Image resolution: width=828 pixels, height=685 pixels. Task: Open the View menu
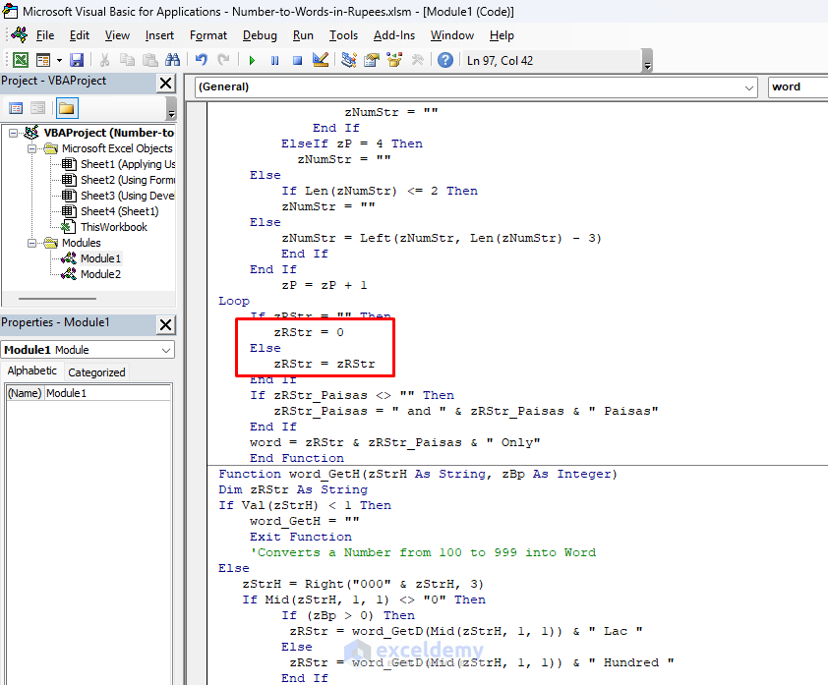[x=117, y=35]
